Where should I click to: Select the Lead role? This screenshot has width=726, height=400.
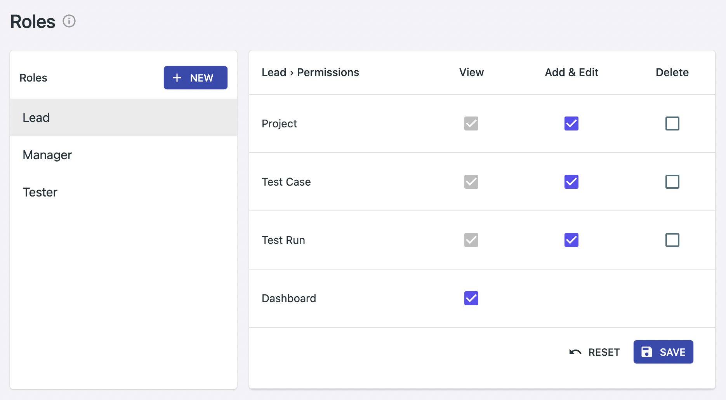(x=36, y=117)
